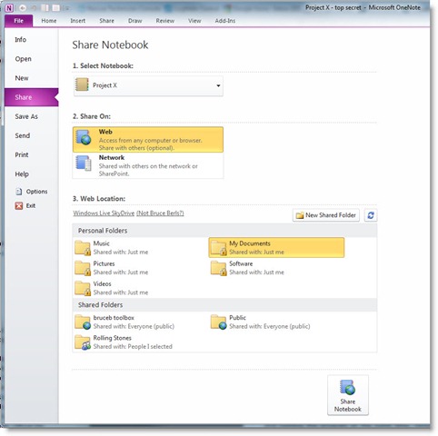Select the Music folder
Viewport: 438px width, 436px height.
141,248
